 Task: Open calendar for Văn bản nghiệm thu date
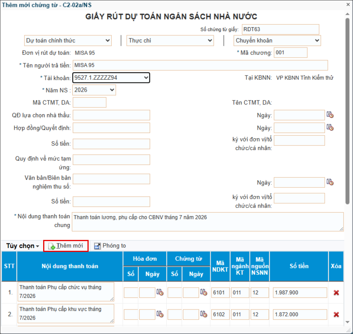tap(330, 182)
